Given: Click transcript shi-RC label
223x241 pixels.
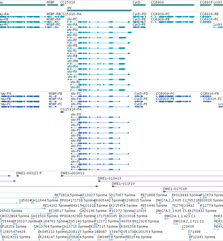Looking at the screenshot, I should (x=75, y=87).
